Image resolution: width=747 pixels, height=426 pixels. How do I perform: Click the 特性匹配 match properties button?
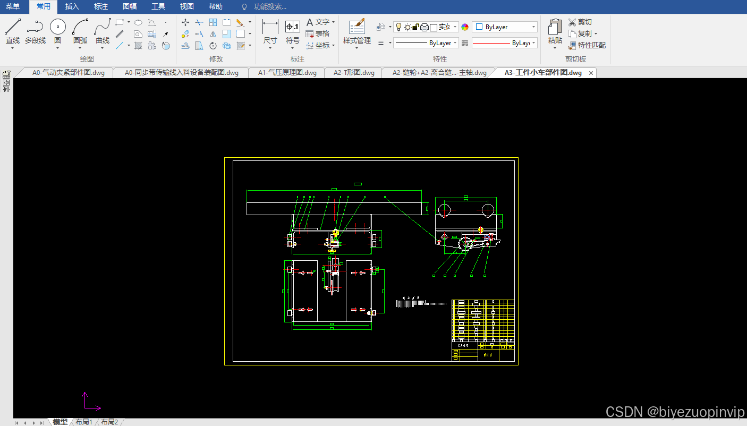587,45
